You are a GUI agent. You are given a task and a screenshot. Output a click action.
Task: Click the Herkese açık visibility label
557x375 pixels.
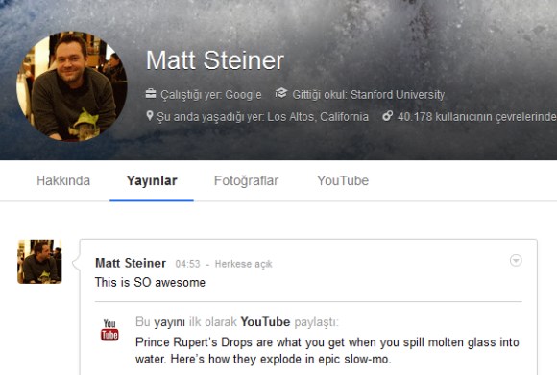[x=243, y=264]
